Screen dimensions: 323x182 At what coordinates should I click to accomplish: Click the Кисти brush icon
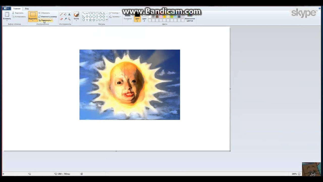click(x=76, y=15)
